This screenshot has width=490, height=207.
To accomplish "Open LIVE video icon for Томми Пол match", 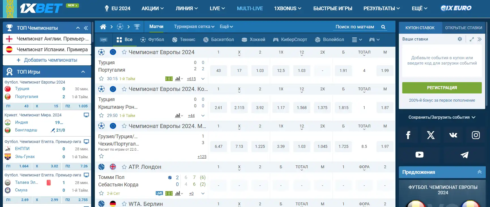I will [x=159, y=193].
